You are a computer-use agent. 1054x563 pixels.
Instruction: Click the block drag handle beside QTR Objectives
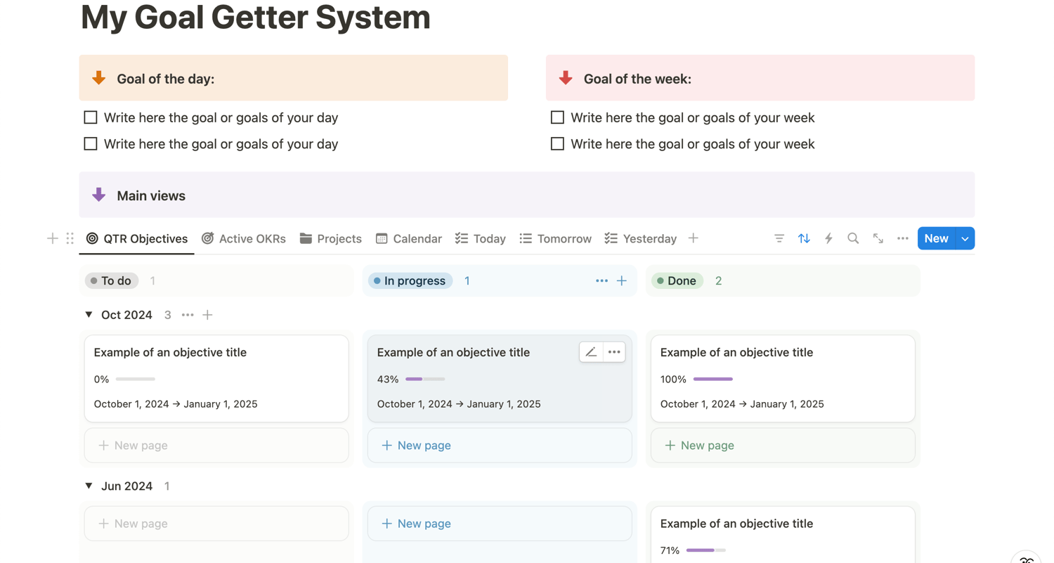click(x=70, y=238)
